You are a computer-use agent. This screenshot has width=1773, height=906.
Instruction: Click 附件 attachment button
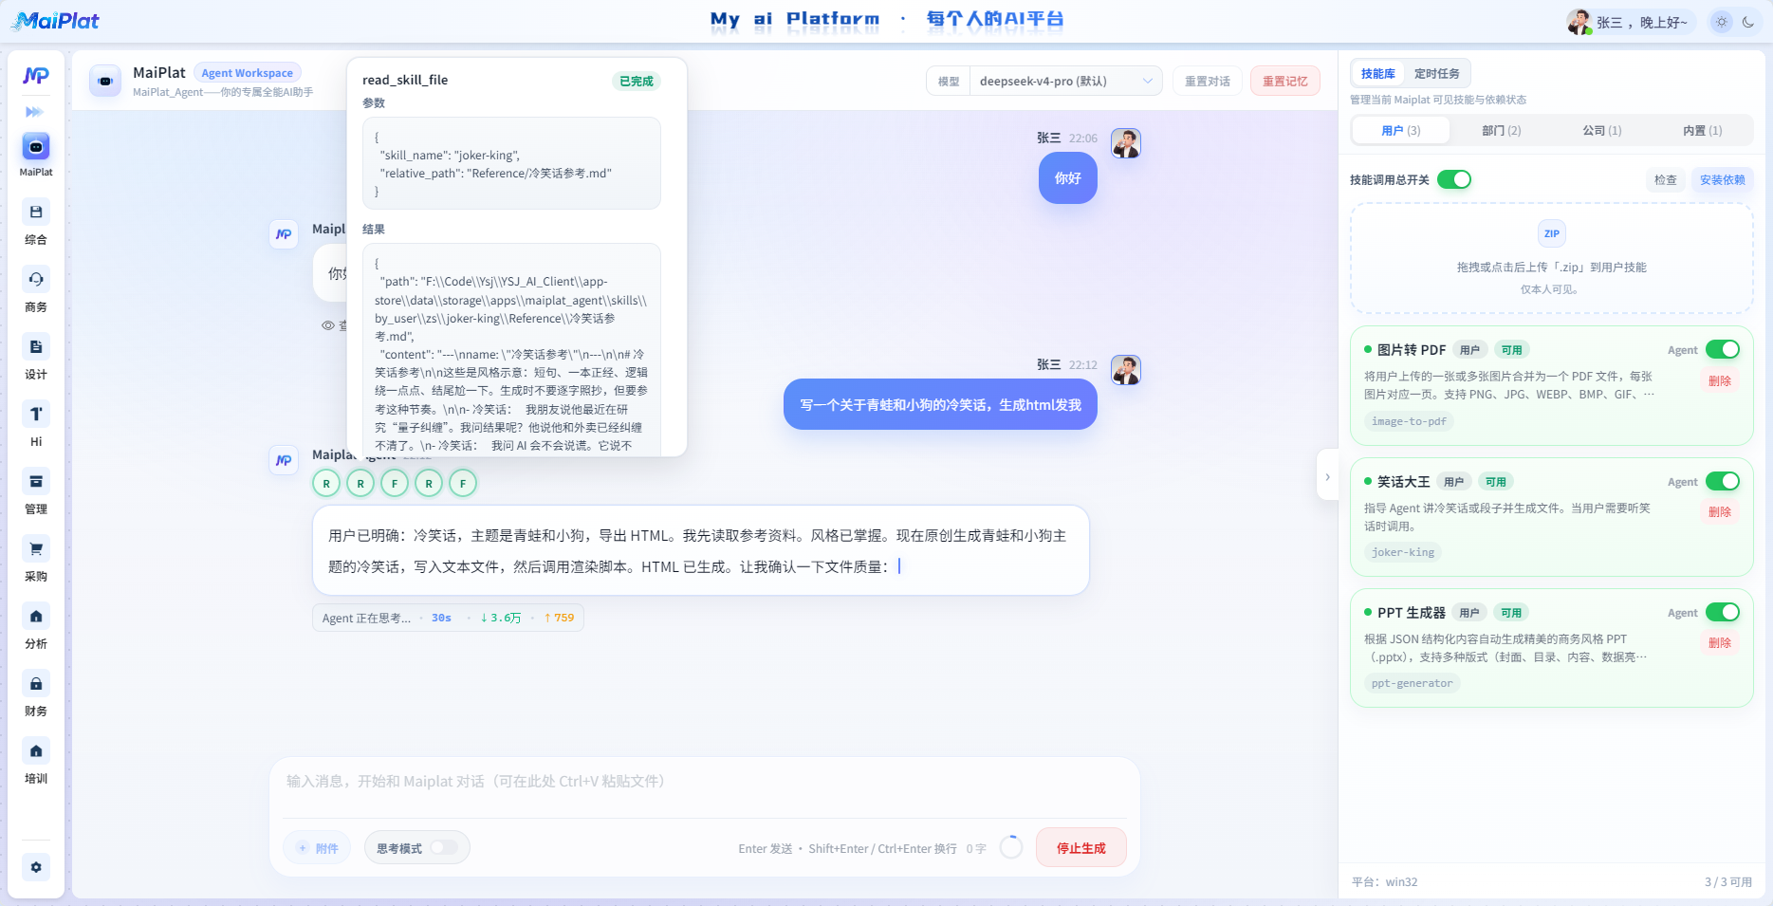tap(317, 848)
